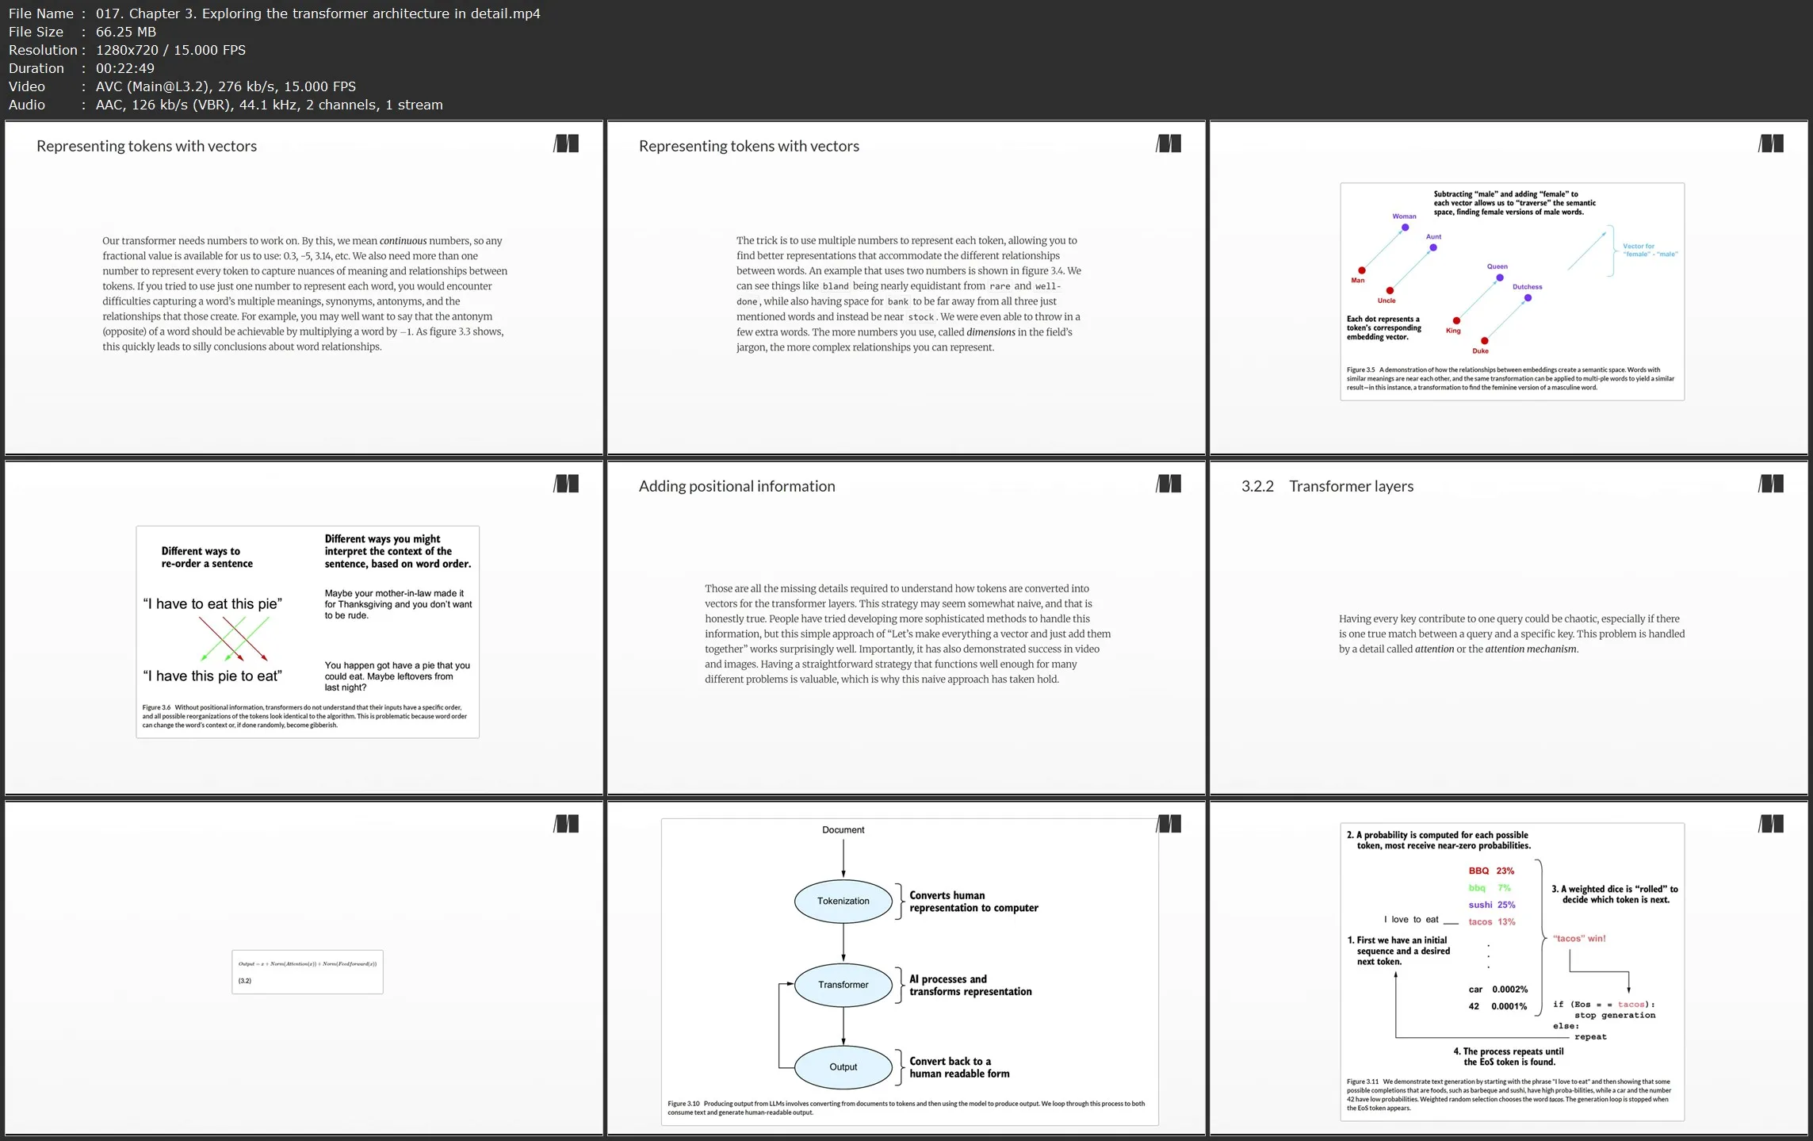Click the 'stop generation' code line
Viewport: 1813px width, 1141px height.
tap(1614, 1015)
